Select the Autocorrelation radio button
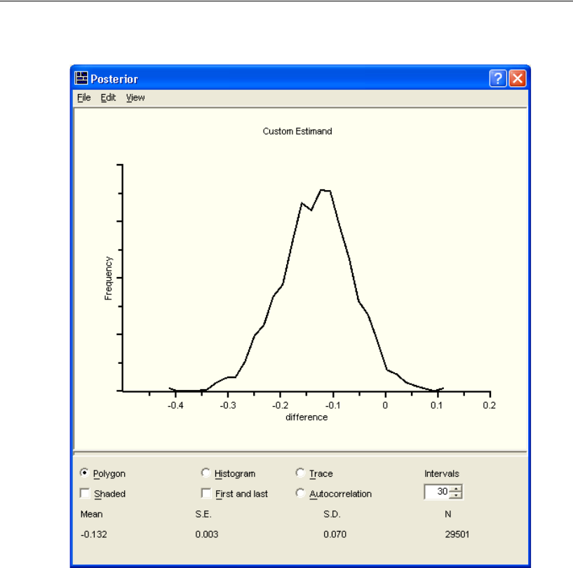Viewport: 573px width, 568px height. (x=300, y=493)
